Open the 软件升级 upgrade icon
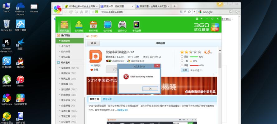 (x=79, y=26)
